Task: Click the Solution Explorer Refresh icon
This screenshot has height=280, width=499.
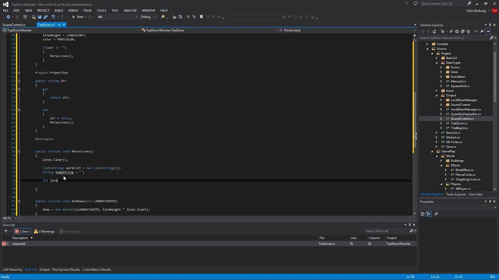Action: [x=457, y=31]
